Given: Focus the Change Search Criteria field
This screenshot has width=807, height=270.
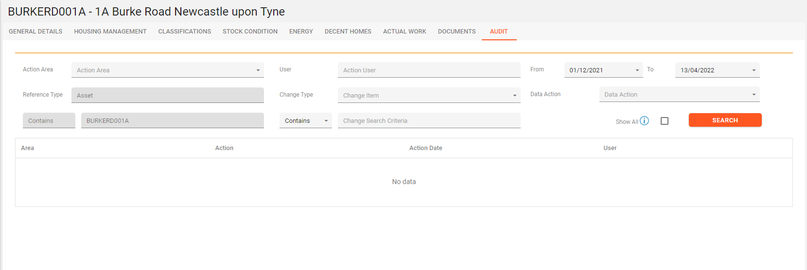Looking at the screenshot, I should click(x=429, y=120).
